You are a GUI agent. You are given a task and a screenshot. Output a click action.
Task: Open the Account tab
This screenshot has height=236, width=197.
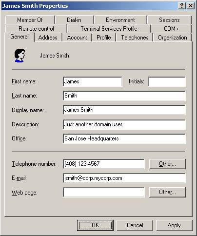click(x=77, y=38)
